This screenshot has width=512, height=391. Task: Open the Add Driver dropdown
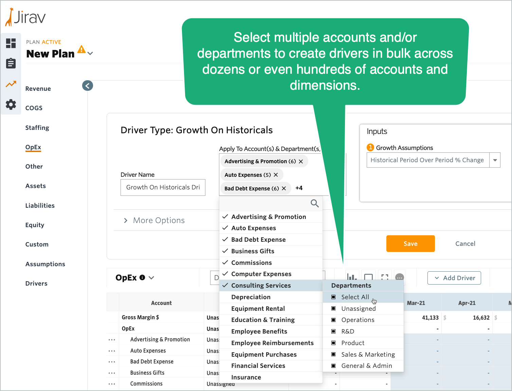point(454,278)
